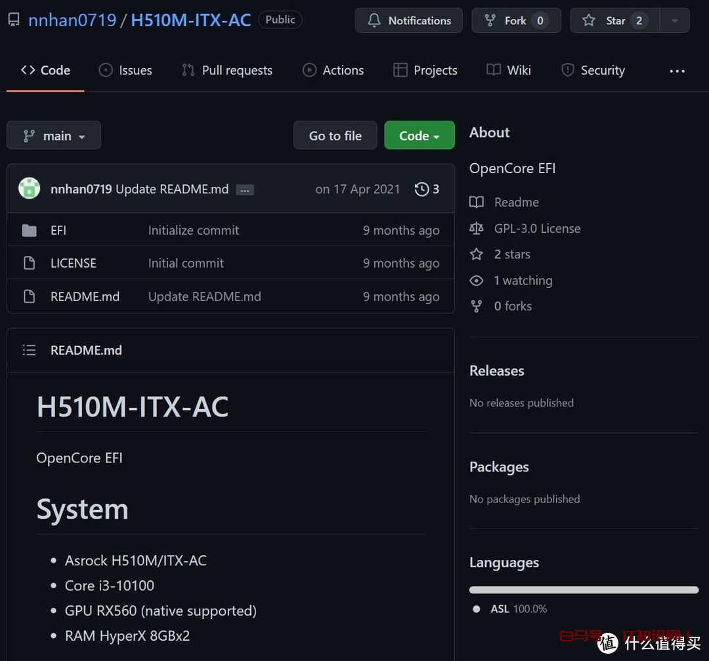Open the README table of contents icon
This screenshot has height=661, width=709.
coord(29,350)
